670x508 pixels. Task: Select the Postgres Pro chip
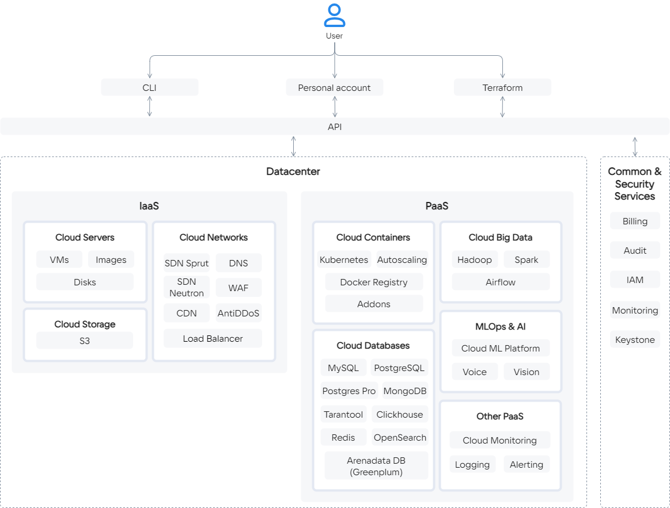[x=349, y=391]
